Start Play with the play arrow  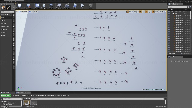coord(83,6)
